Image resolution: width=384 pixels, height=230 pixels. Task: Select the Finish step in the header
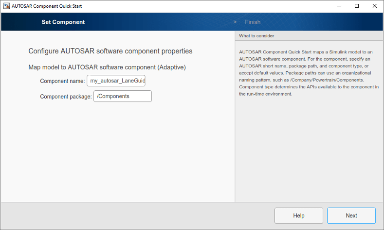click(253, 22)
